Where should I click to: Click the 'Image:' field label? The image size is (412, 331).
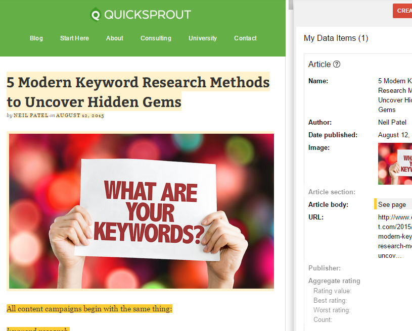click(x=319, y=148)
